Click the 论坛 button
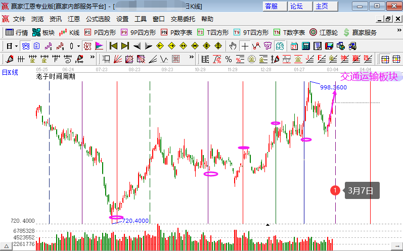This screenshot has height=251, width=403. tap(300, 6)
